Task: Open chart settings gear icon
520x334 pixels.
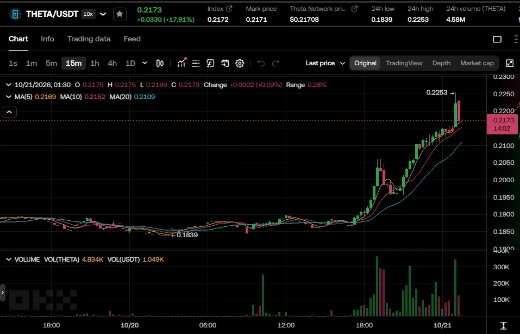Action: [x=240, y=63]
